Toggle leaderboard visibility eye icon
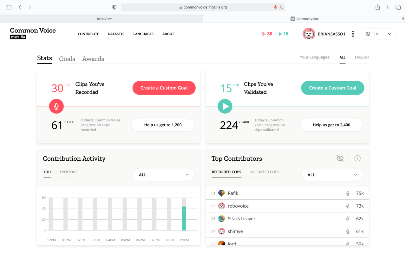Screen dimensions: 406x254 pos(340,158)
